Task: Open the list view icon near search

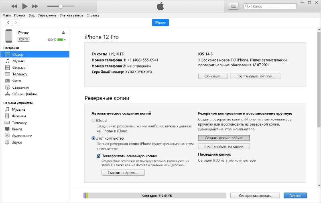Action: [233, 6]
